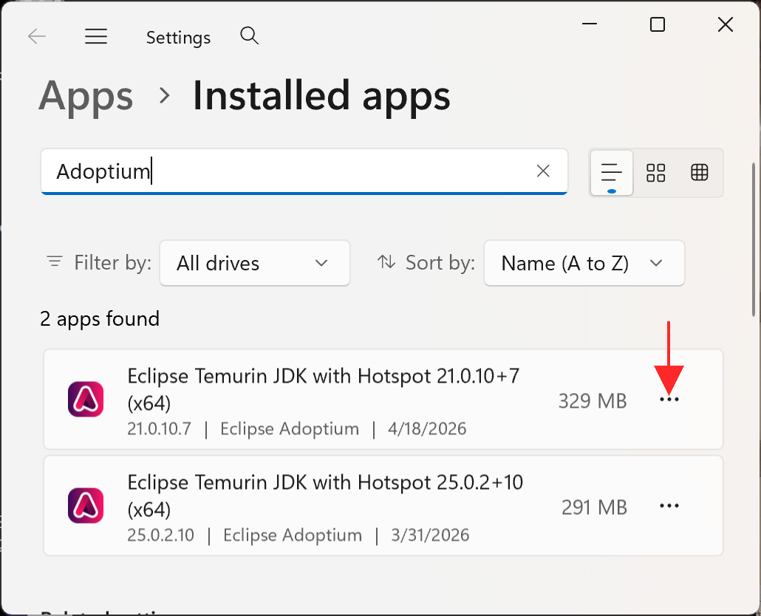
Task: Click Apps in the breadcrumb
Action: pos(86,96)
